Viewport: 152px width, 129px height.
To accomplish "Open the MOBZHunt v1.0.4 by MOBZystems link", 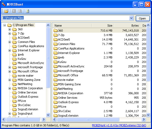I will click(119, 125).
